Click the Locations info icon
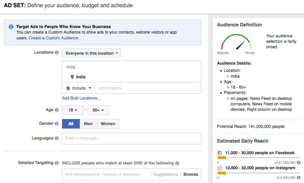The height and width of the screenshot is (183, 304). click(57, 53)
